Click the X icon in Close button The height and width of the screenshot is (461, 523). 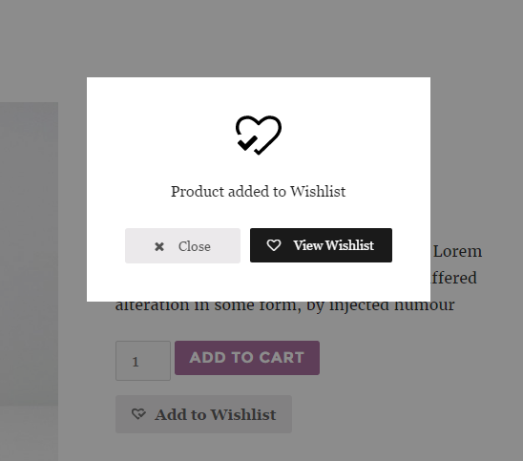coord(159,246)
